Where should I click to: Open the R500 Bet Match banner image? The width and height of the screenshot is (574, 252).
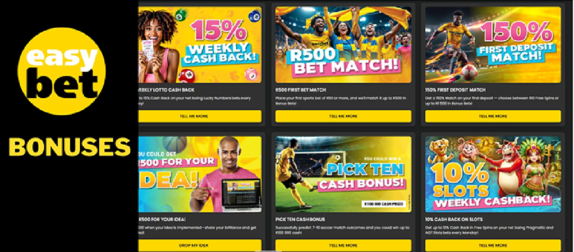(343, 45)
